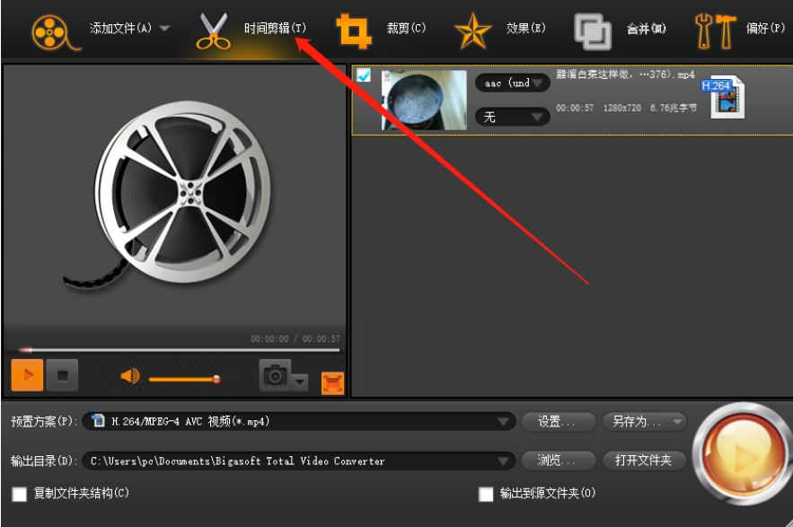
Task: Click the H.264 output format icon
Action: (x=724, y=98)
